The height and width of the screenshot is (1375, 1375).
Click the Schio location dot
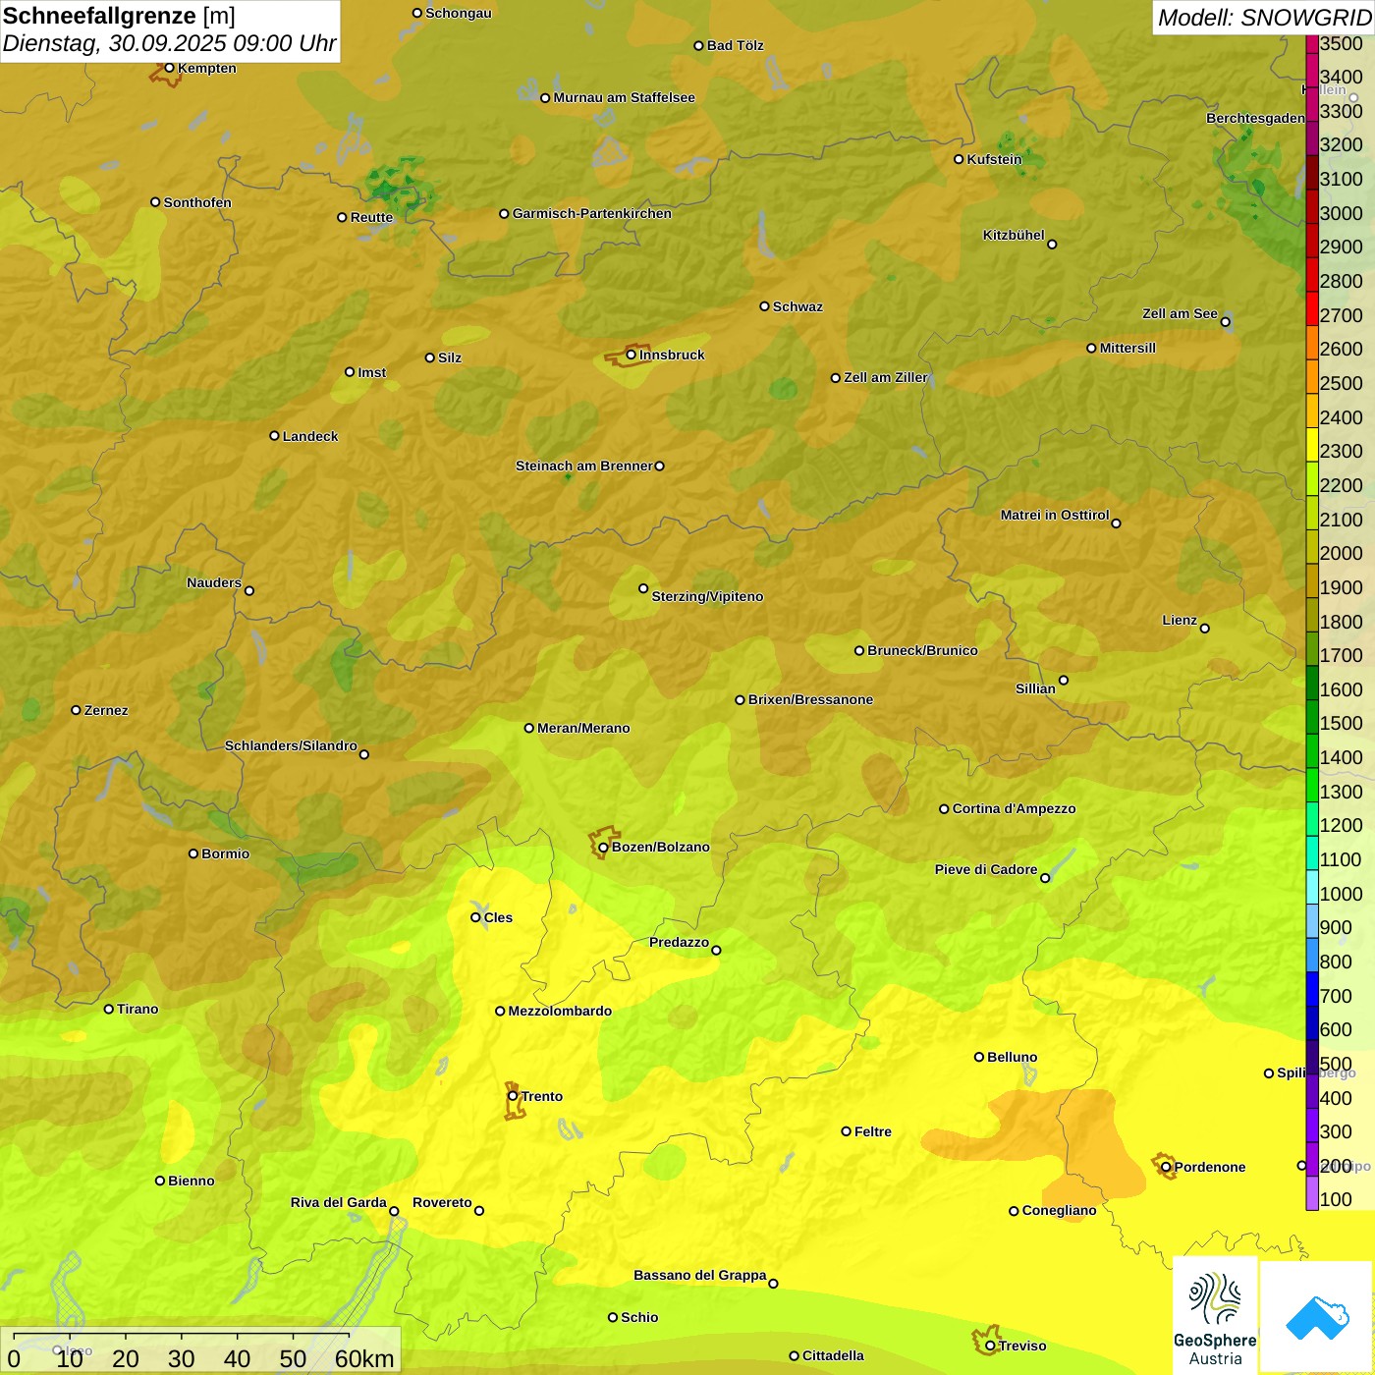pyautogui.click(x=613, y=1317)
